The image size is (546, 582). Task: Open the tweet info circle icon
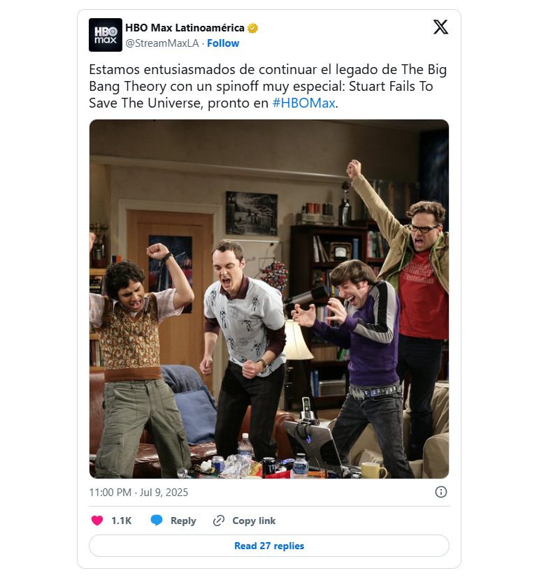[x=441, y=492]
